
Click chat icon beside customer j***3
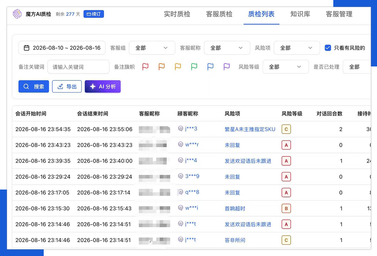[x=180, y=129]
